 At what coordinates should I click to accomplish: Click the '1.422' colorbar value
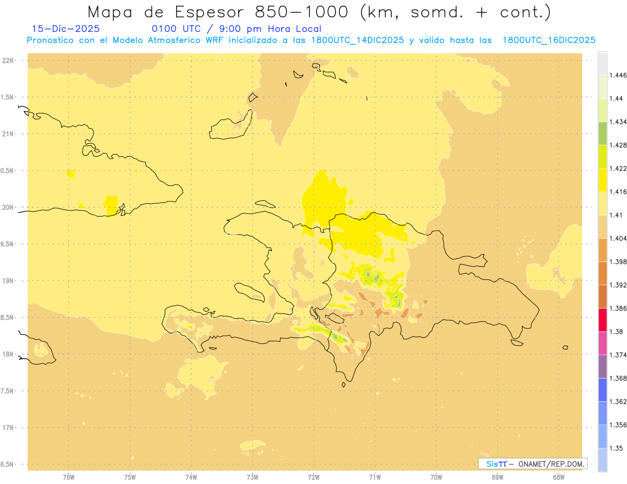pyautogui.click(x=617, y=169)
